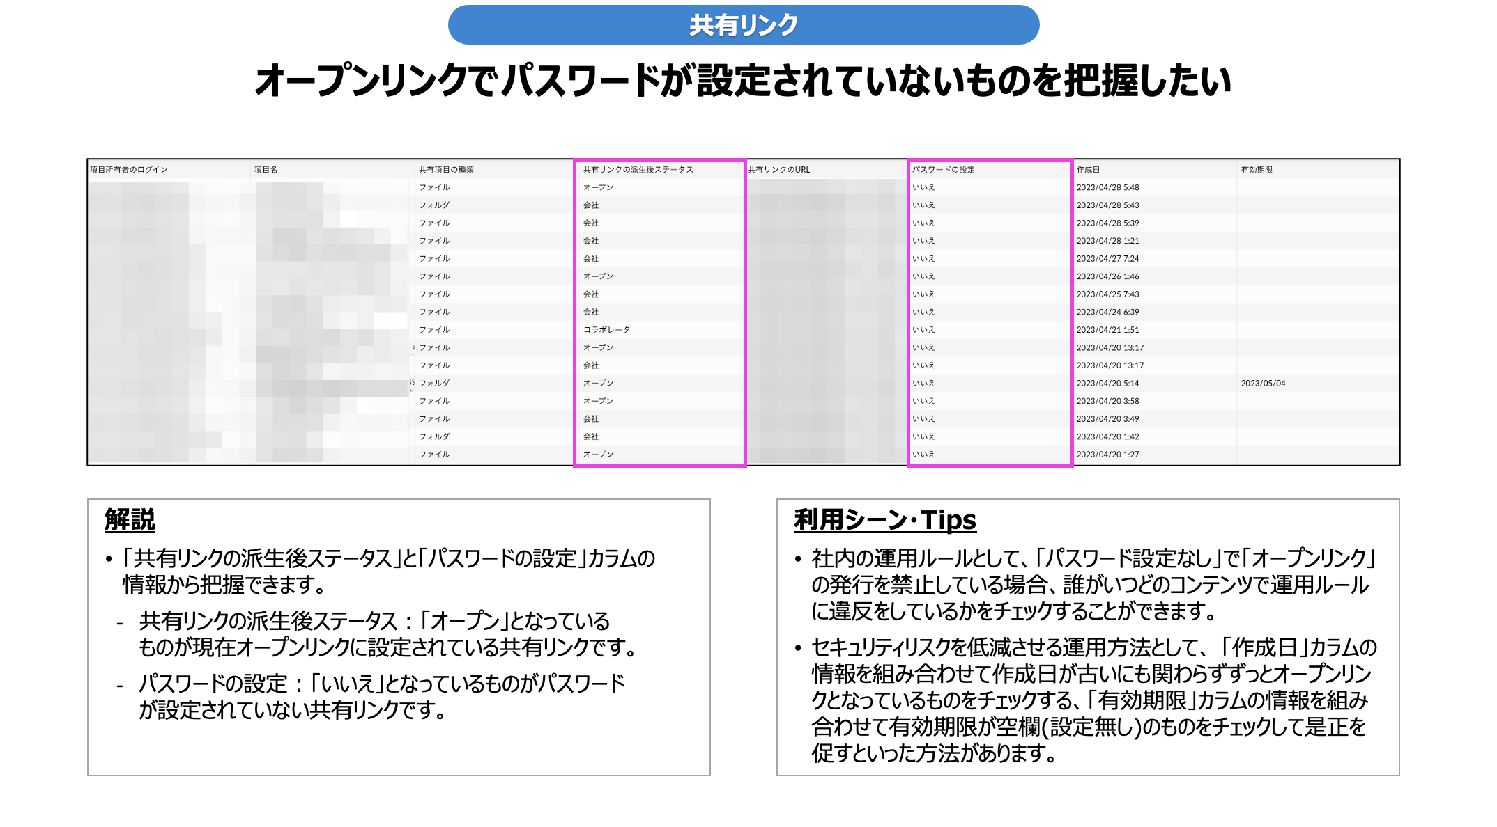
Task: Click the 共有リンク blue title banner
Action: (743, 25)
